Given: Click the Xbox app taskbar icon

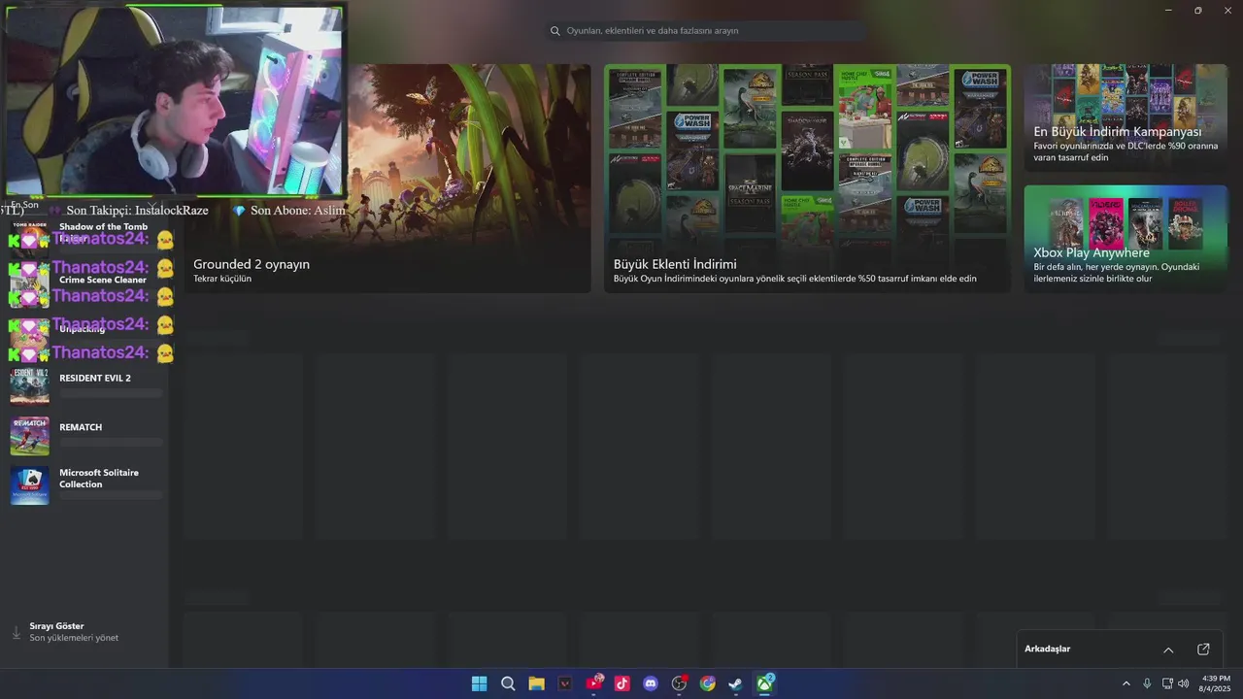Looking at the screenshot, I should click(x=765, y=683).
